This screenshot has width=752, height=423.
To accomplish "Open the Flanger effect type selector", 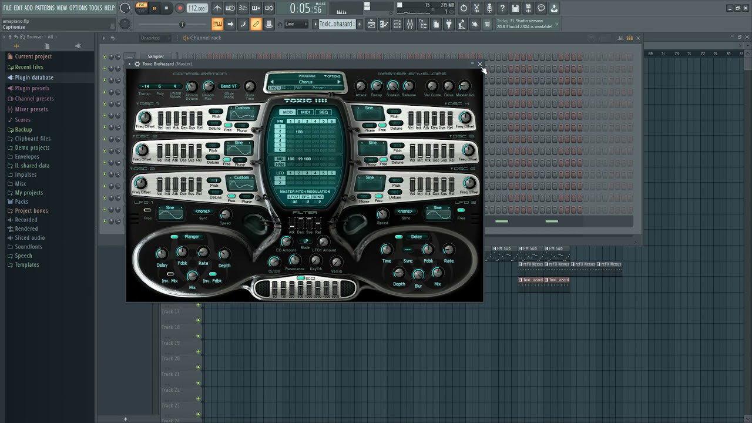I will pos(192,237).
